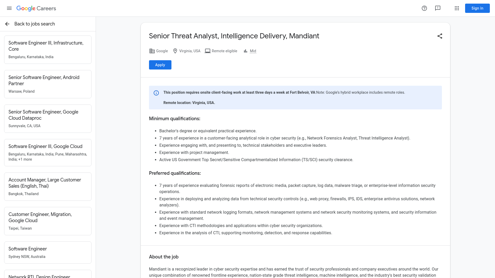
Task: Click the TS/SCI security clearance bullet
Action: pyautogui.click(x=256, y=160)
